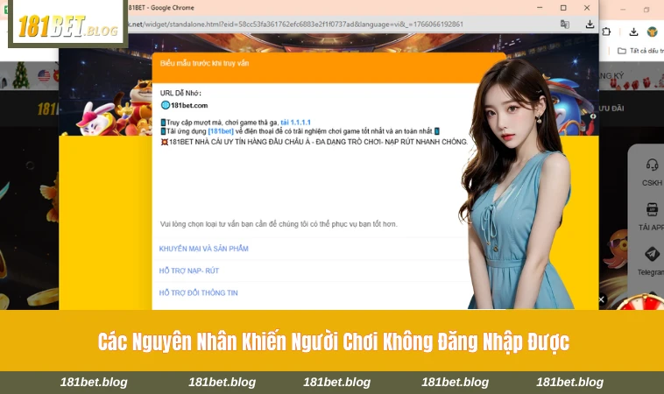This screenshot has width=664, height=394.
Task: Minimize the 181BET popup window
Action: coord(540,8)
